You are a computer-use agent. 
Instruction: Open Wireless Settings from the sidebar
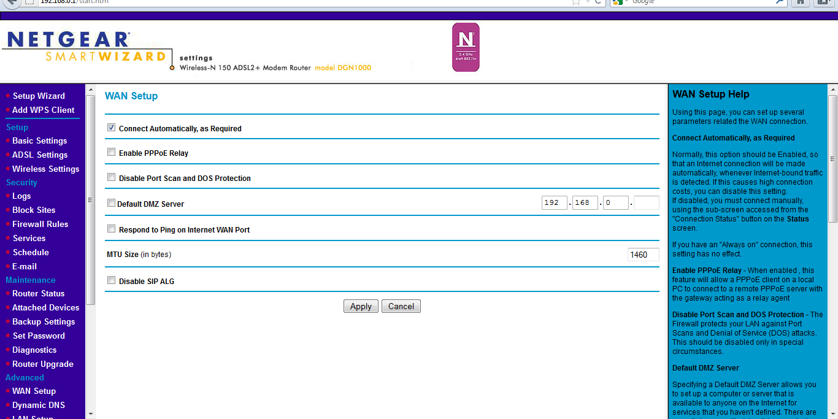coord(45,168)
